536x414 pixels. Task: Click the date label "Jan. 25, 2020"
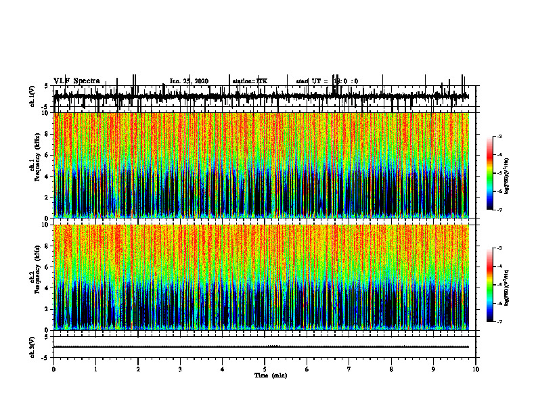tap(189, 81)
